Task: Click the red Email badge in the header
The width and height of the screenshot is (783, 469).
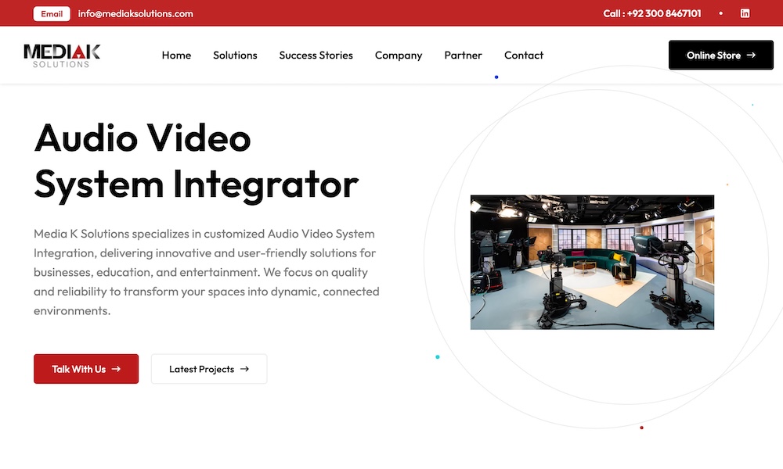Action: tap(51, 13)
